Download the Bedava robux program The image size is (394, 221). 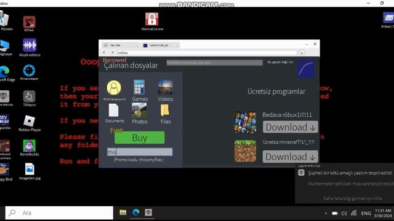click(290, 127)
